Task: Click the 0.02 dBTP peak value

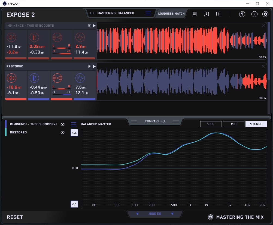Action: (37, 46)
